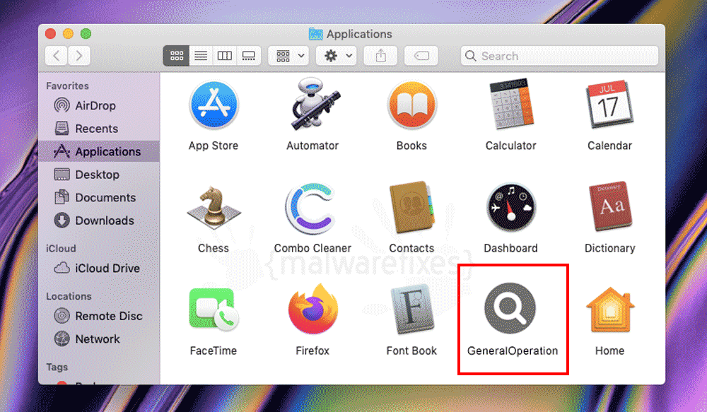The image size is (707, 412).
Task: Select the Firefox app icon
Action: pyautogui.click(x=313, y=310)
